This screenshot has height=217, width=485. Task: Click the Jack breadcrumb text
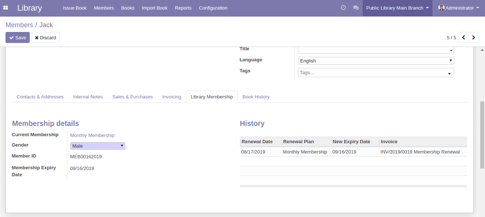click(x=46, y=25)
